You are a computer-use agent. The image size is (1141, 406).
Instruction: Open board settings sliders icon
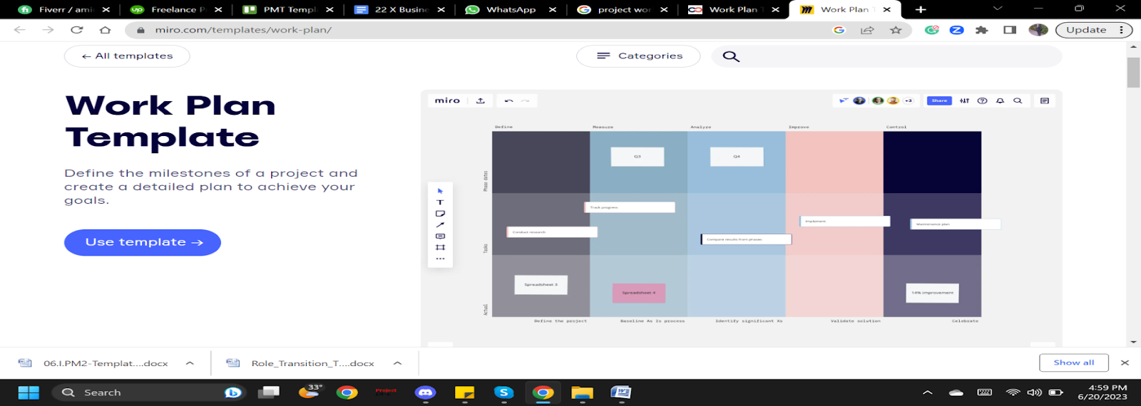coord(964,100)
